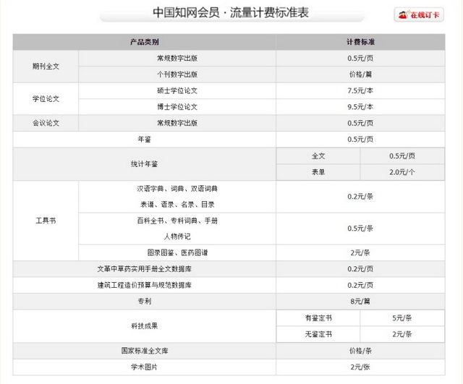
Task: Select the 学位论文 category cell
Action: coord(45,98)
